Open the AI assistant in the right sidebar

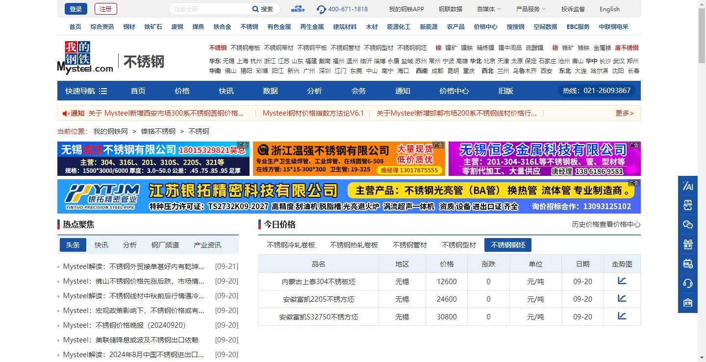click(x=687, y=186)
